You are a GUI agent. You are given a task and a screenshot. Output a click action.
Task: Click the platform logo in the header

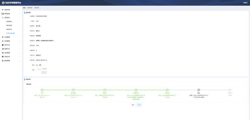[3, 3]
